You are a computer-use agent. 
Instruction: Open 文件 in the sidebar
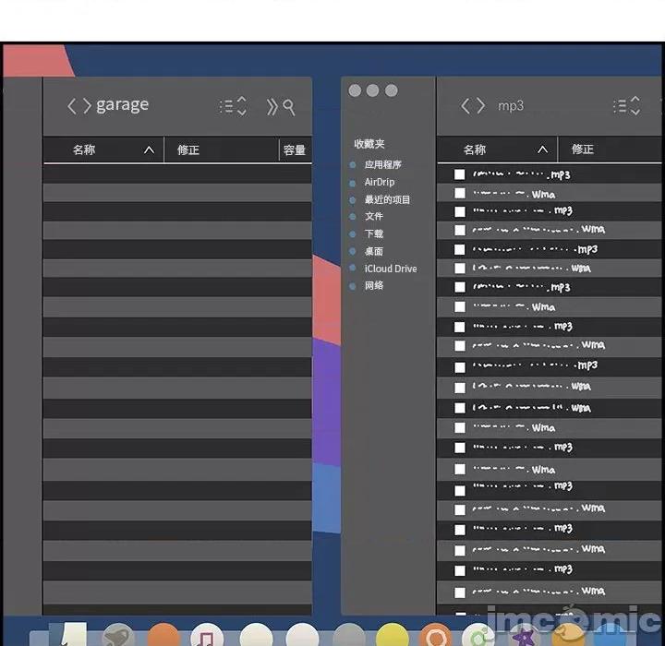(x=374, y=216)
